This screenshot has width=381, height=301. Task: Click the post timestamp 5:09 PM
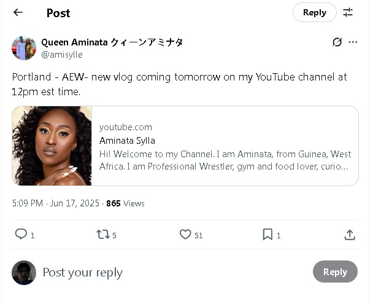(x=27, y=203)
